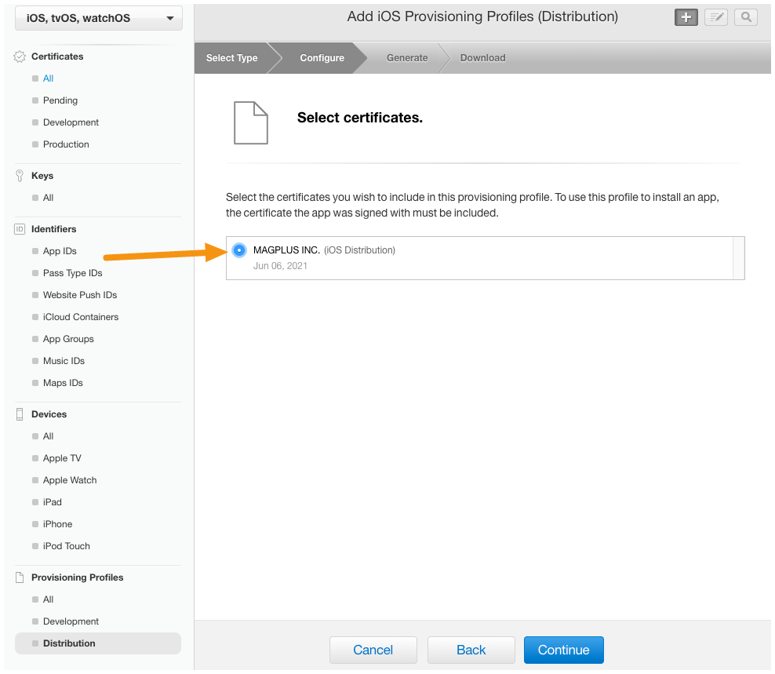Viewport: 775px width, 674px height.
Task: Select iPhone under Devices
Action: pyautogui.click(x=57, y=523)
